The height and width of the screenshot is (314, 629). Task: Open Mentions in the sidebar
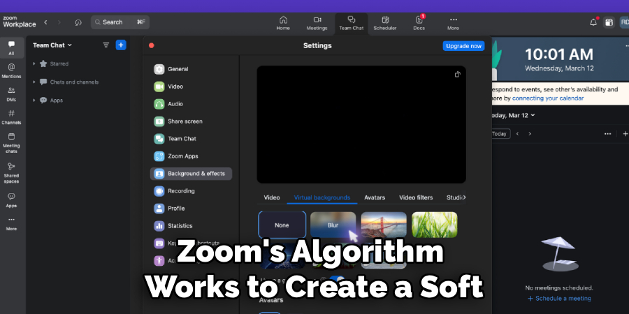coord(11,70)
